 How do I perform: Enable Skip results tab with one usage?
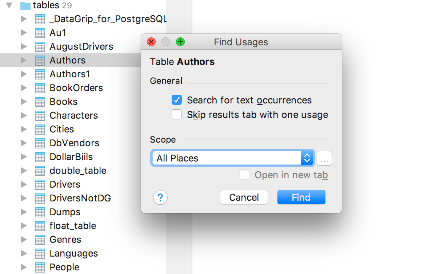(177, 115)
